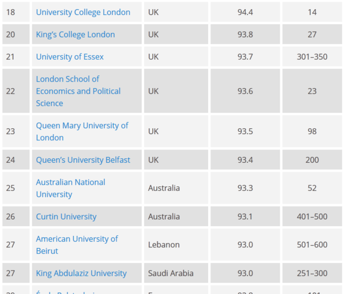Click rank number 18 cell

pyautogui.click(x=10, y=12)
